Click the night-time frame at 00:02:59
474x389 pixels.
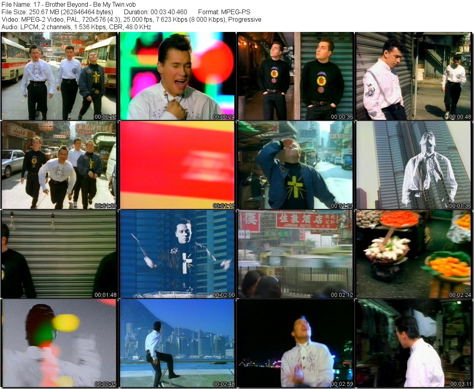click(295, 343)
